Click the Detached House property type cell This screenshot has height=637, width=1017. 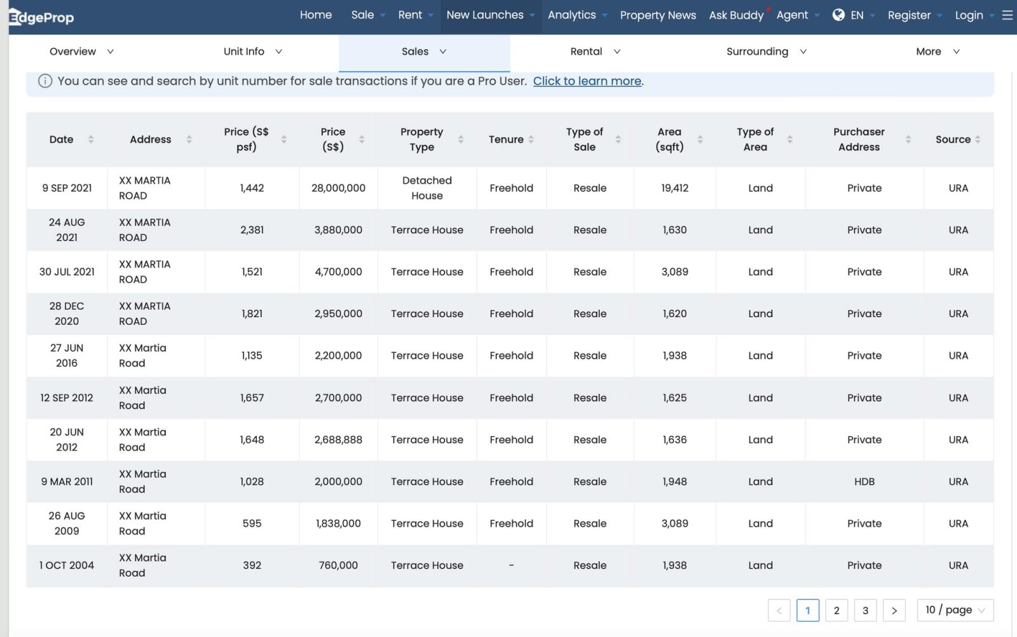click(x=427, y=188)
